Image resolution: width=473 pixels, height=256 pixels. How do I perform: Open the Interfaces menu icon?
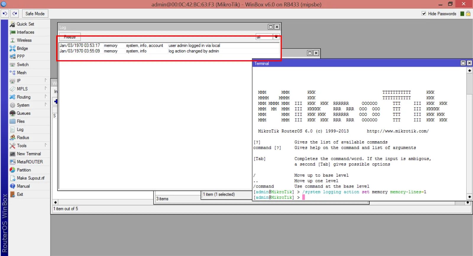click(x=12, y=32)
